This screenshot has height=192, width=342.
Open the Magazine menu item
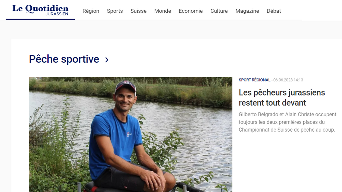point(247,11)
